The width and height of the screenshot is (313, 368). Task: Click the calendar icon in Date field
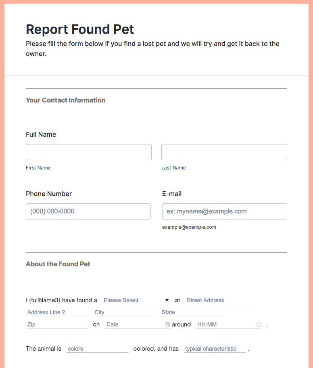(x=167, y=324)
